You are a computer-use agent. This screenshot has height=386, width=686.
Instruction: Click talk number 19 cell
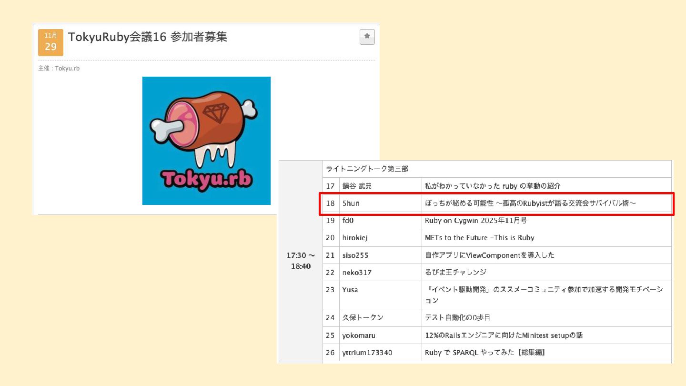331,221
